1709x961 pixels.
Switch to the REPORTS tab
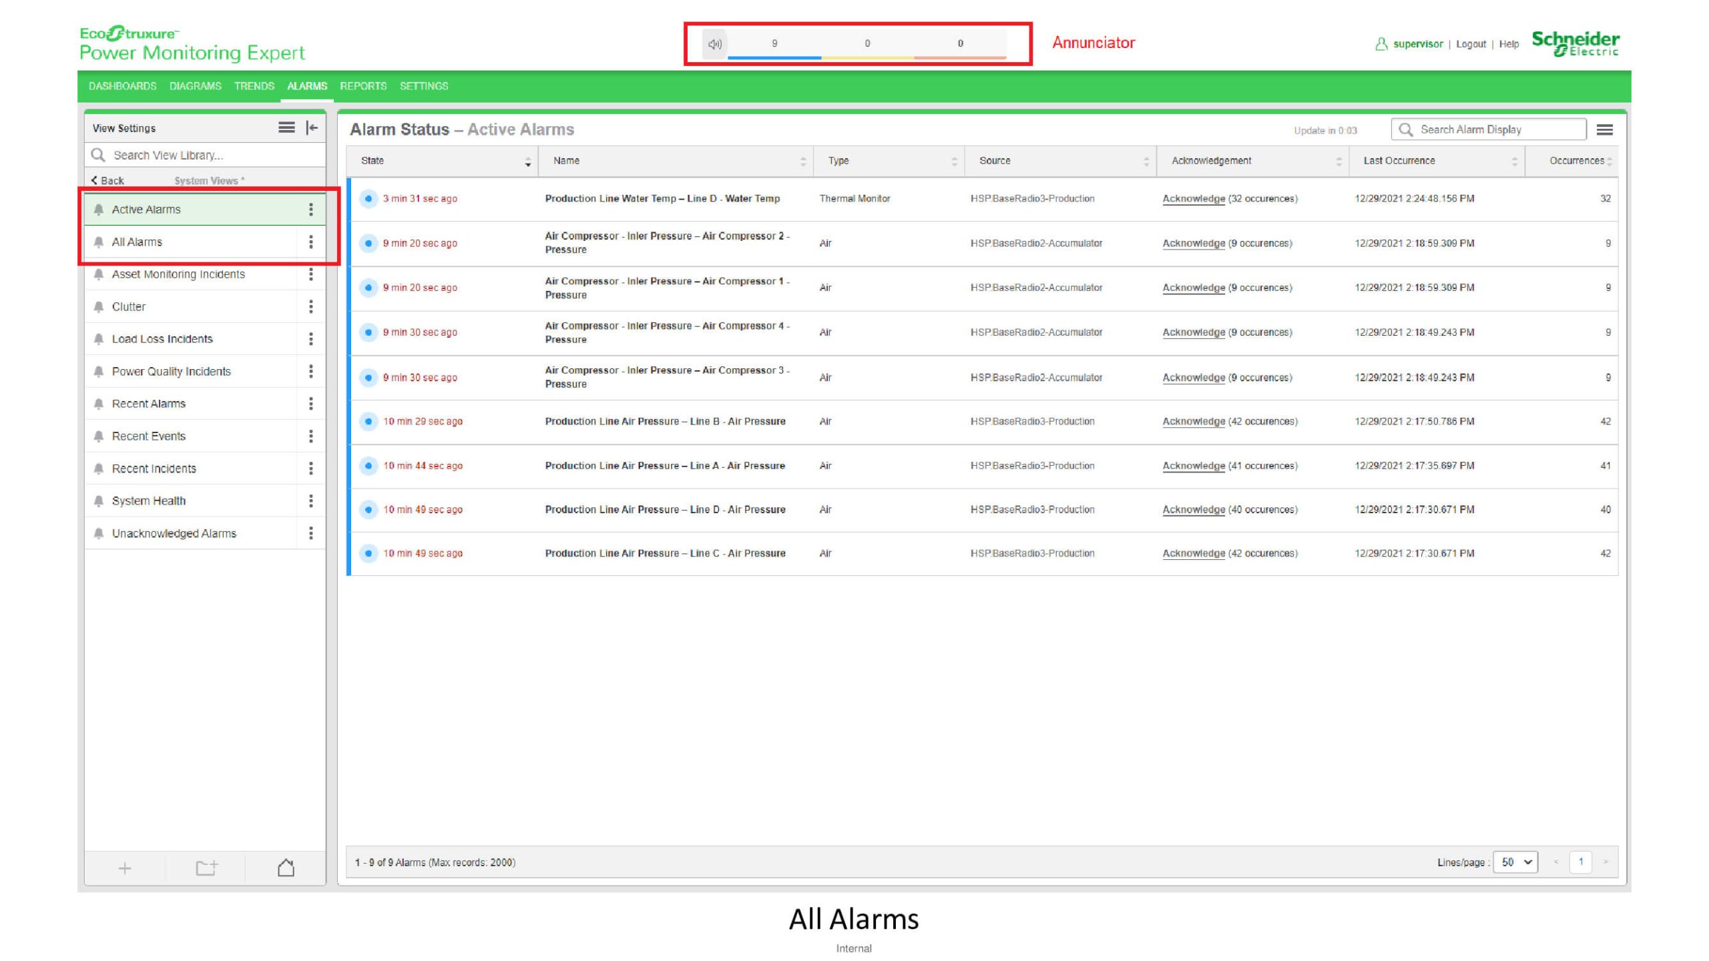(x=363, y=86)
